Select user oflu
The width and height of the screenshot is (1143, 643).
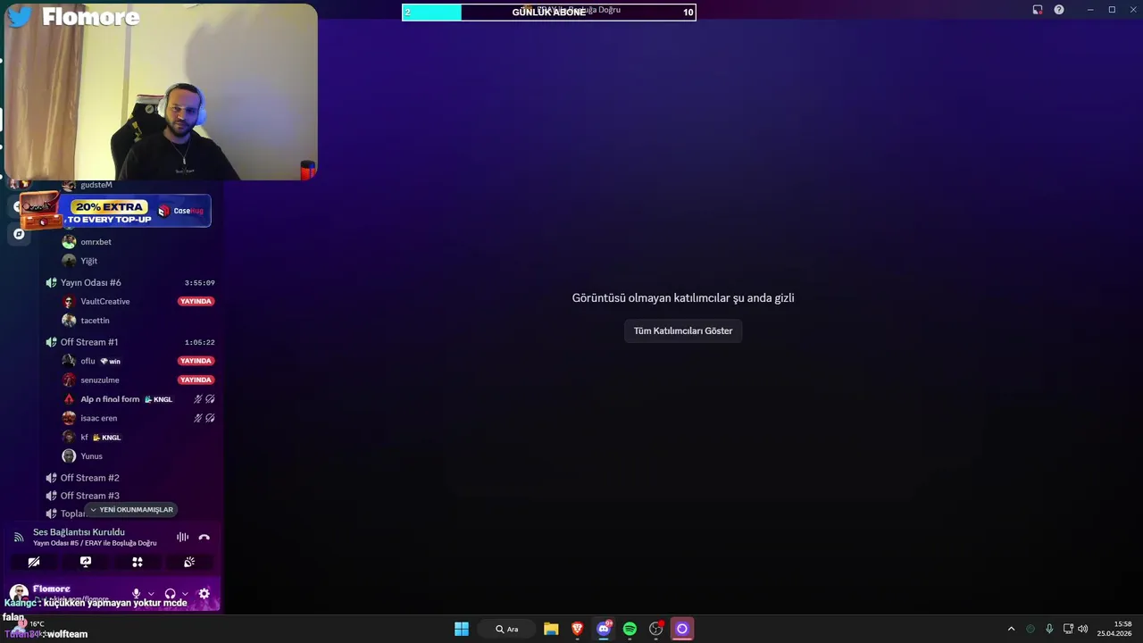click(x=88, y=361)
